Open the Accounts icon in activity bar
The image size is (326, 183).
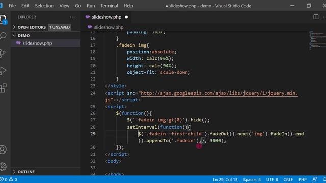(x=3, y=149)
